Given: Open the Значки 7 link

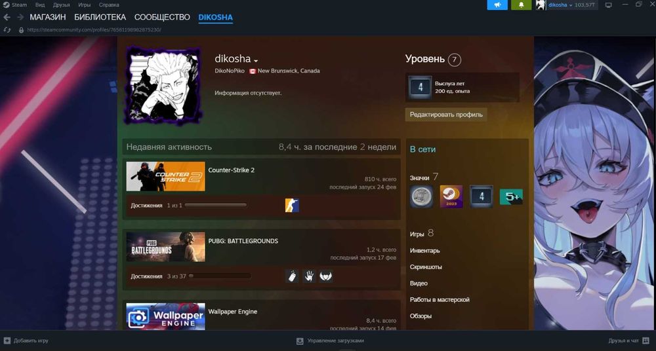Looking at the screenshot, I should (424, 177).
